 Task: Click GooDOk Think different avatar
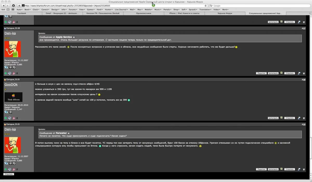click(x=14, y=97)
